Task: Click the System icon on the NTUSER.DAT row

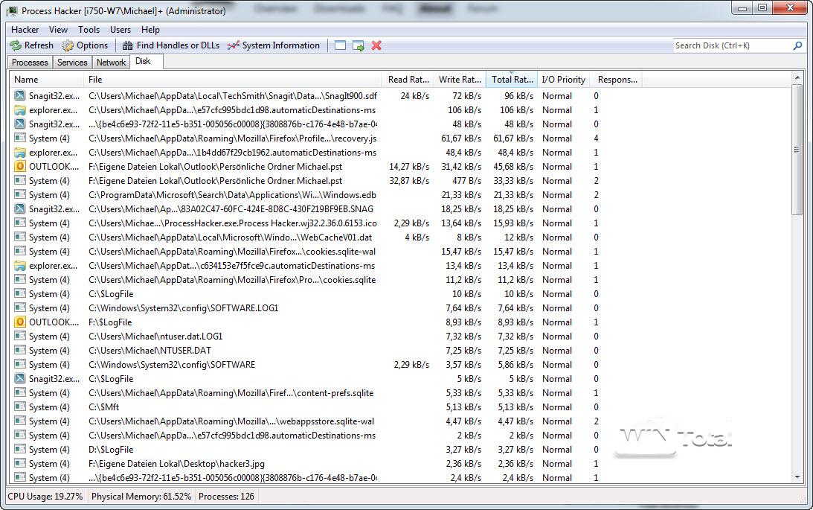Action: tap(19, 350)
